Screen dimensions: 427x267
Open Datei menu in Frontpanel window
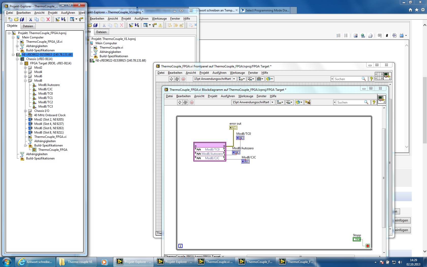161,73
